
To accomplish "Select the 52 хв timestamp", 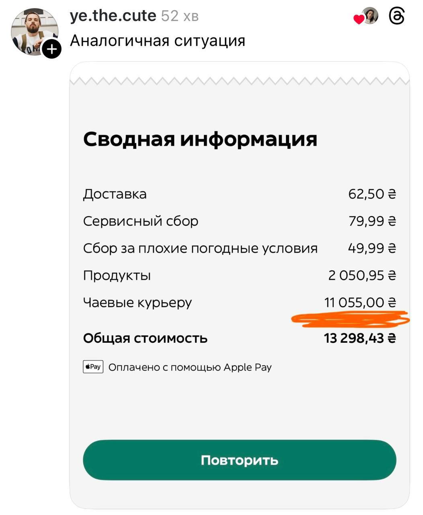I will point(180,16).
